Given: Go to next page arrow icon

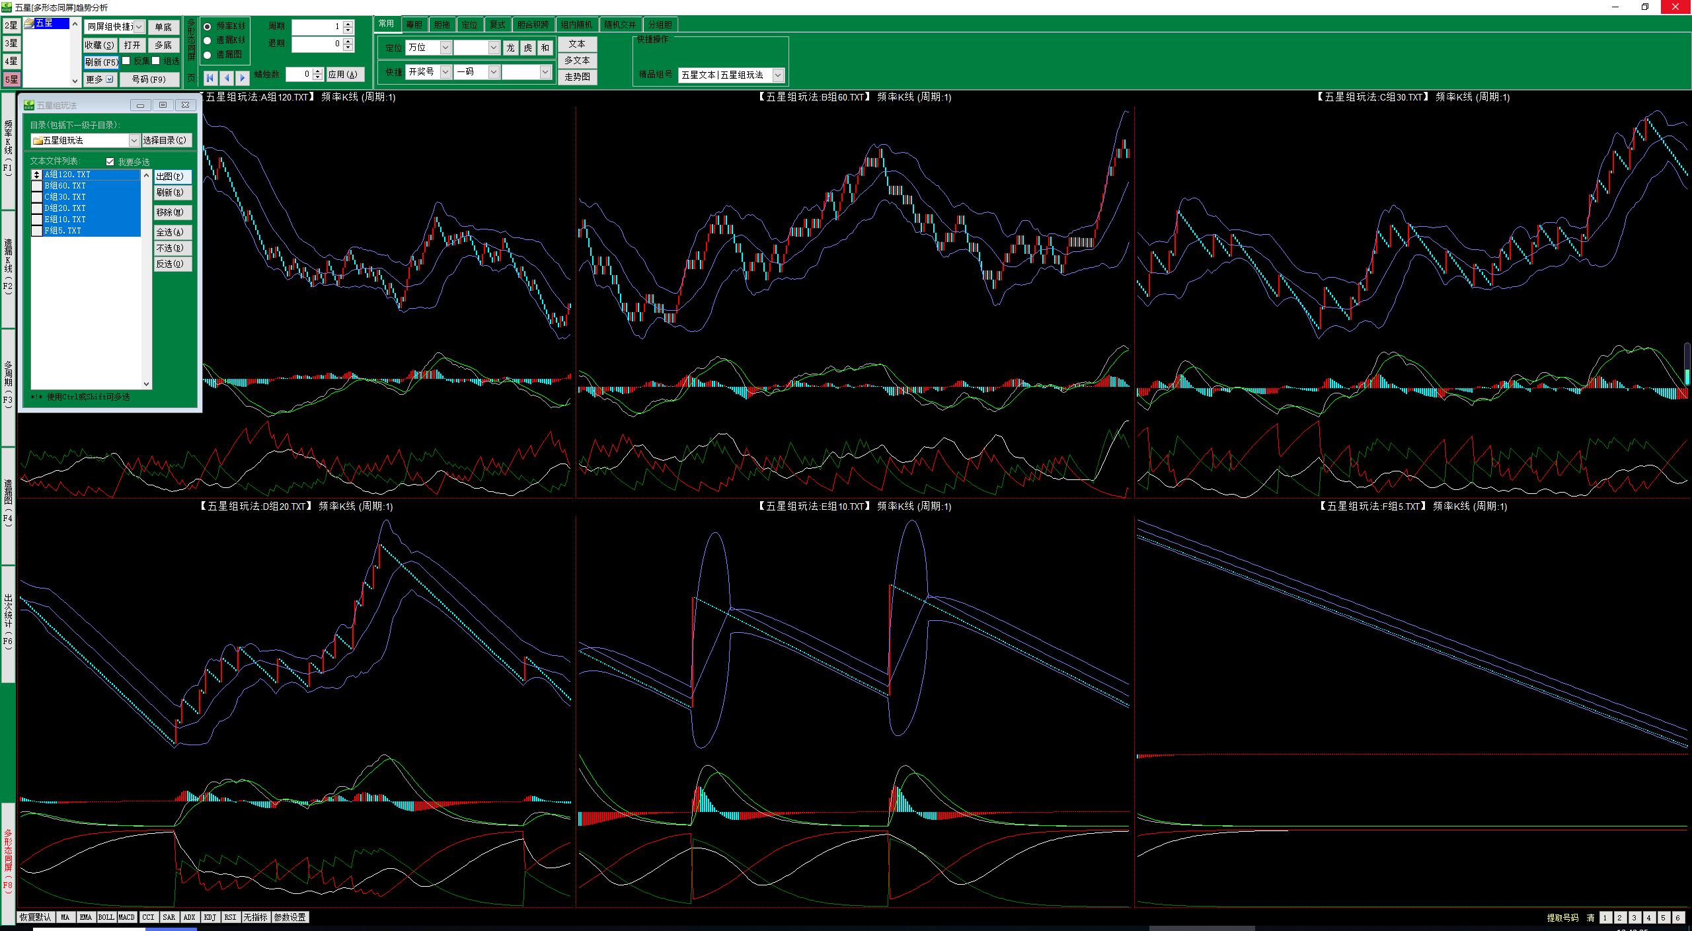Looking at the screenshot, I should tap(243, 77).
